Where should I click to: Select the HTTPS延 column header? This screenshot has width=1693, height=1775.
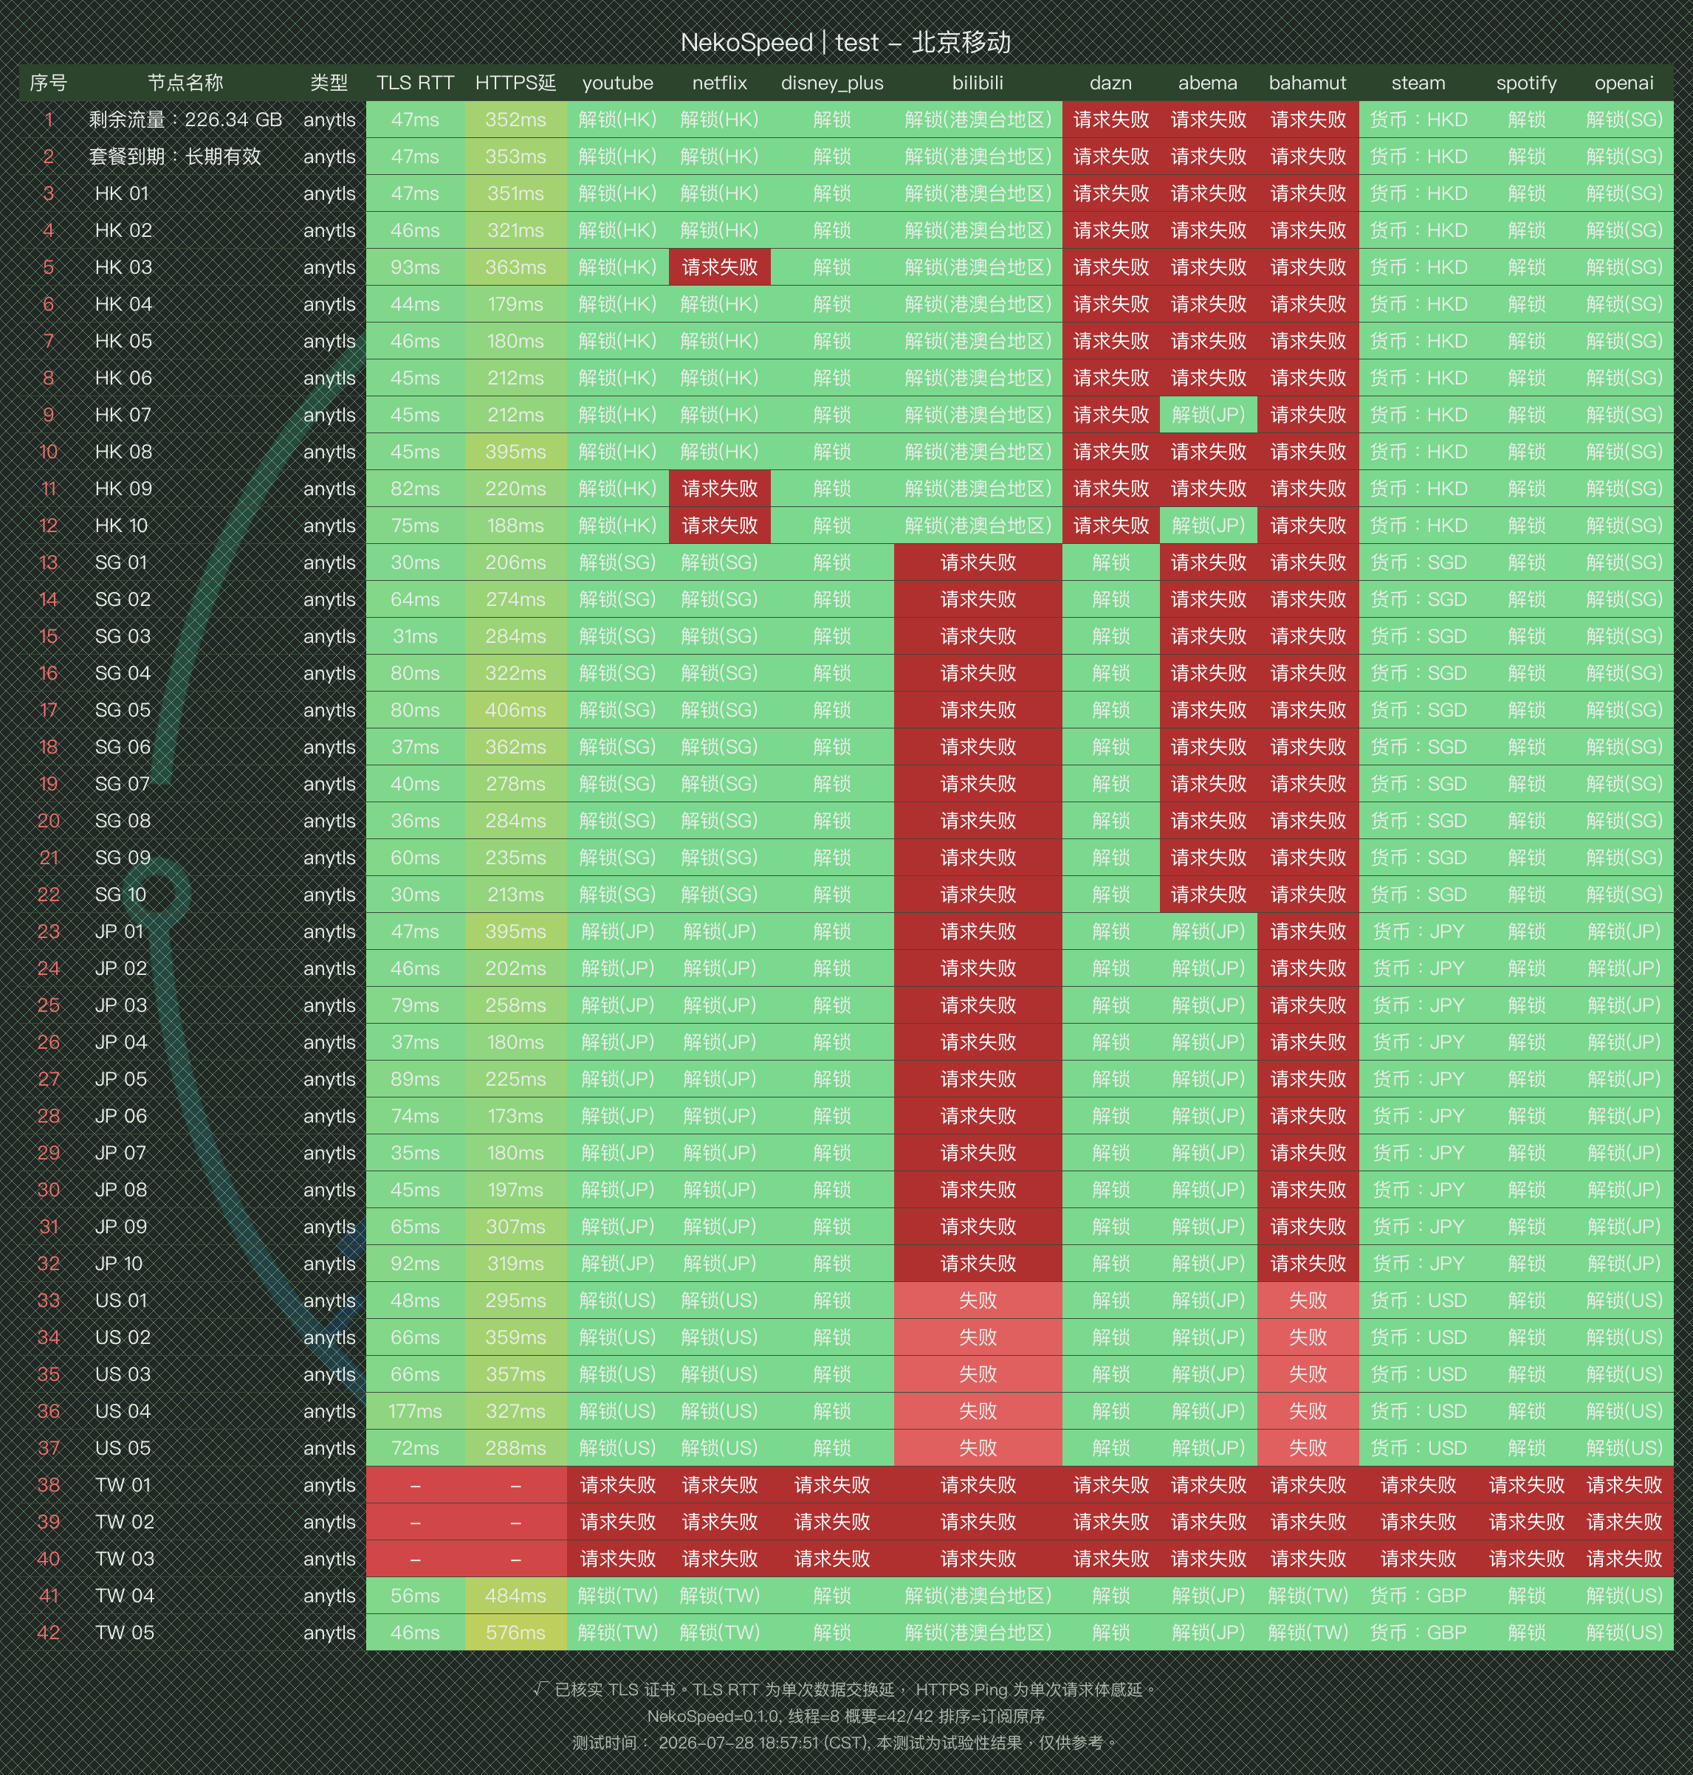515,83
